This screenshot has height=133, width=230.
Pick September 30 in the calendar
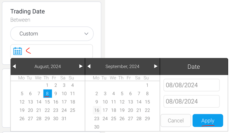coord(97,127)
